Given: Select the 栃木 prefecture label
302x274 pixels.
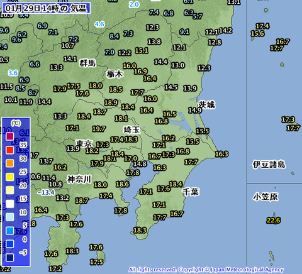Looking at the screenshot, I should coord(115,74).
